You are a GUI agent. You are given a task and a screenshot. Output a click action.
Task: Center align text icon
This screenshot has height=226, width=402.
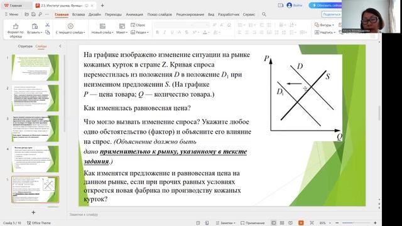click(247, 32)
